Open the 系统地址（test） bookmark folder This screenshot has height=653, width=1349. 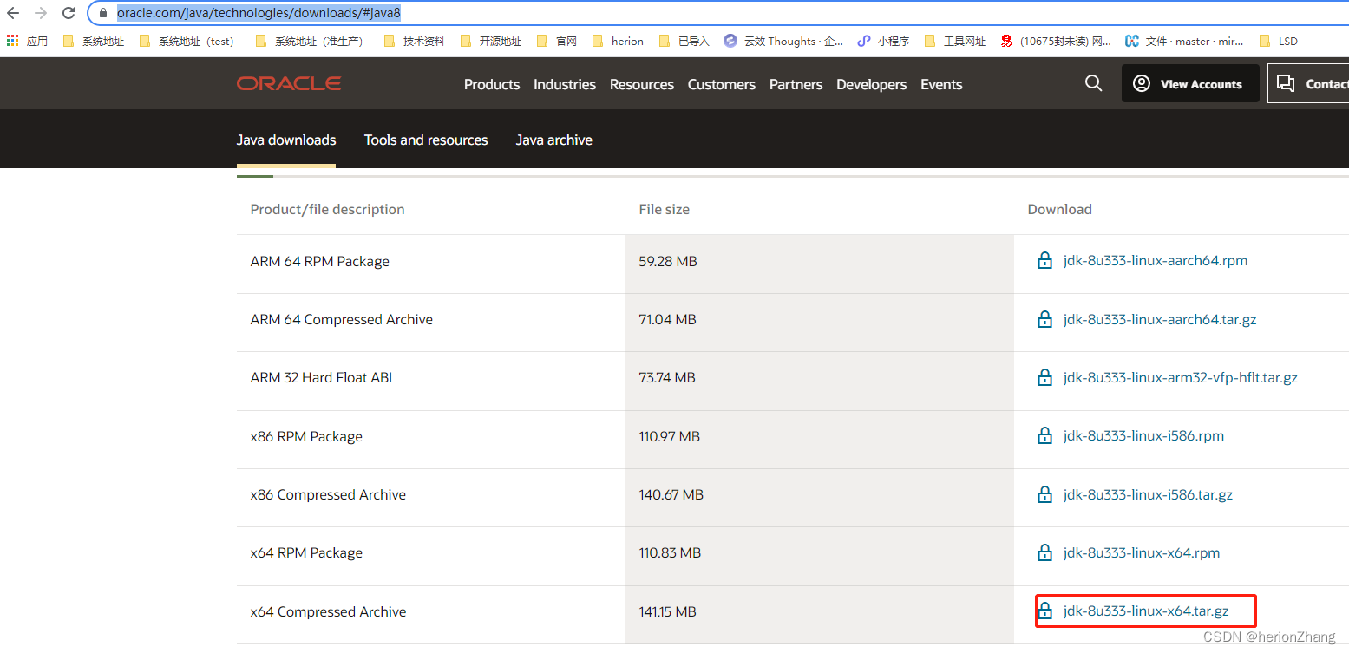pyautogui.click(x=187, y=41)
